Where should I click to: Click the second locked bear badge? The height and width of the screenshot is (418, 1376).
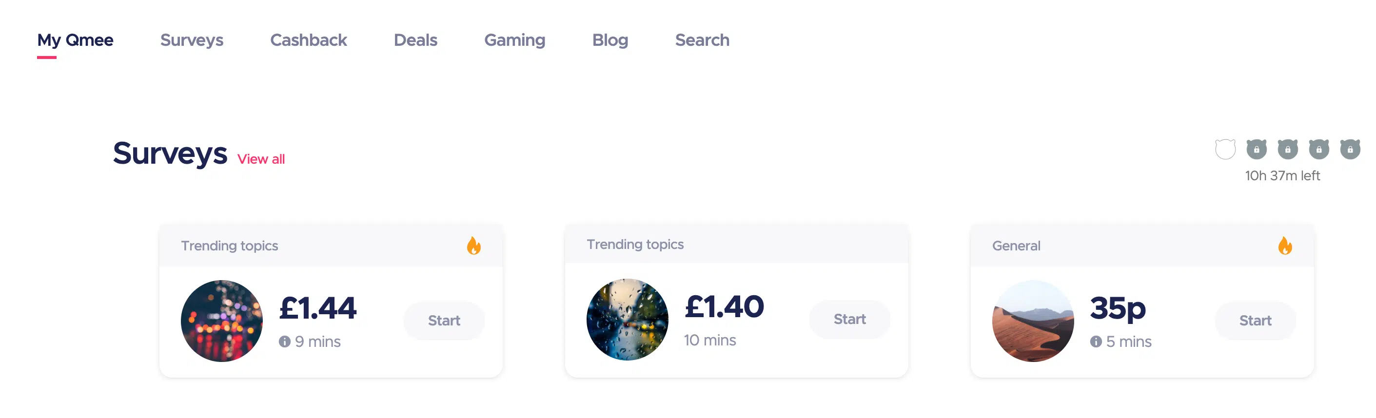[x=1288, y=151]
